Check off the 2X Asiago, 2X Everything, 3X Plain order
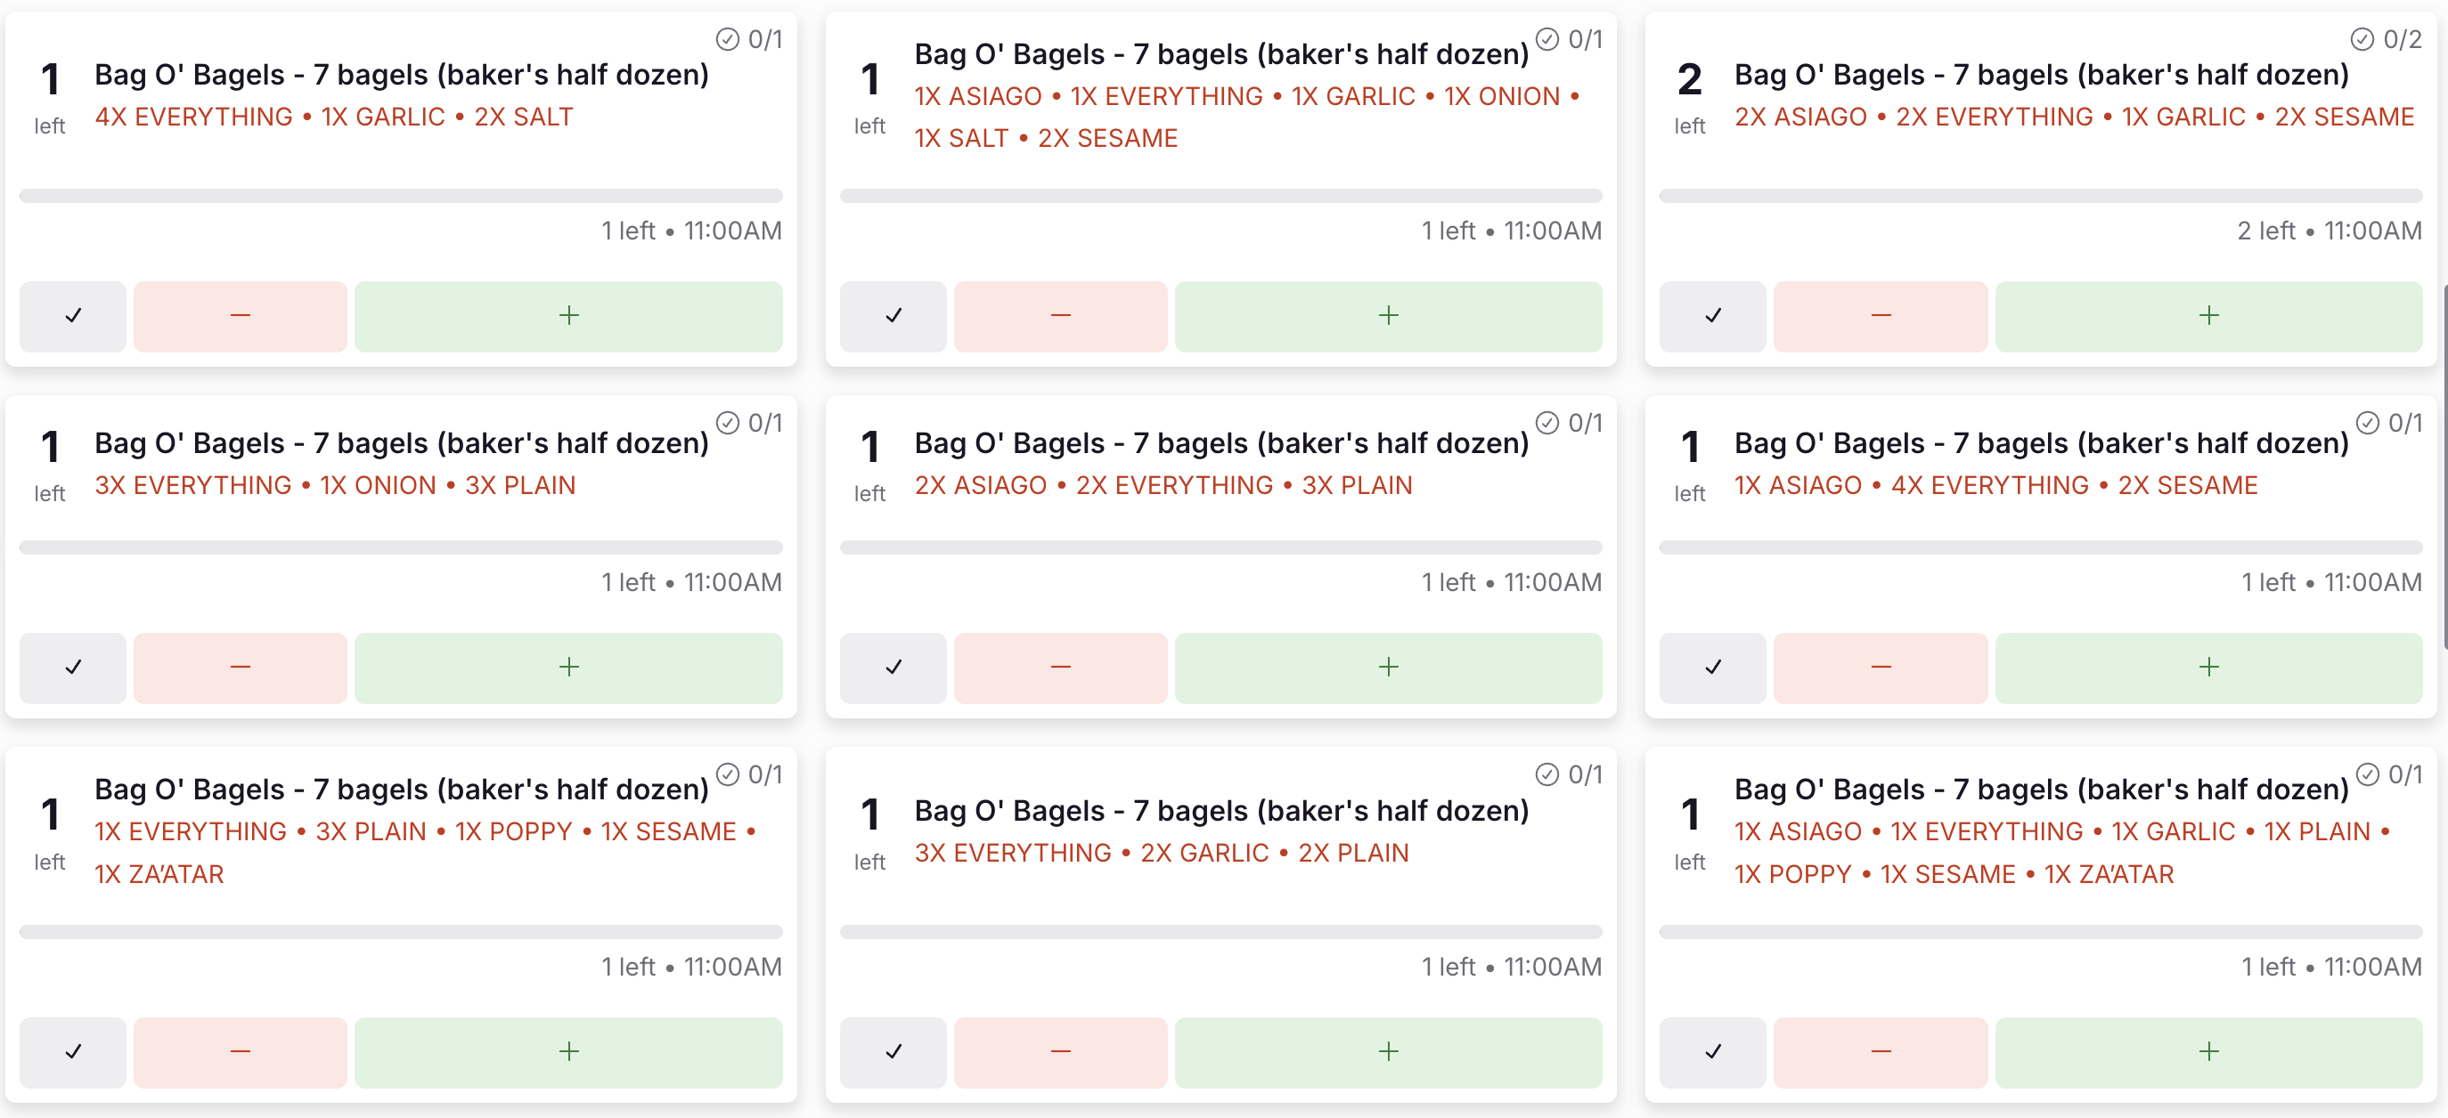 (894, 668)
